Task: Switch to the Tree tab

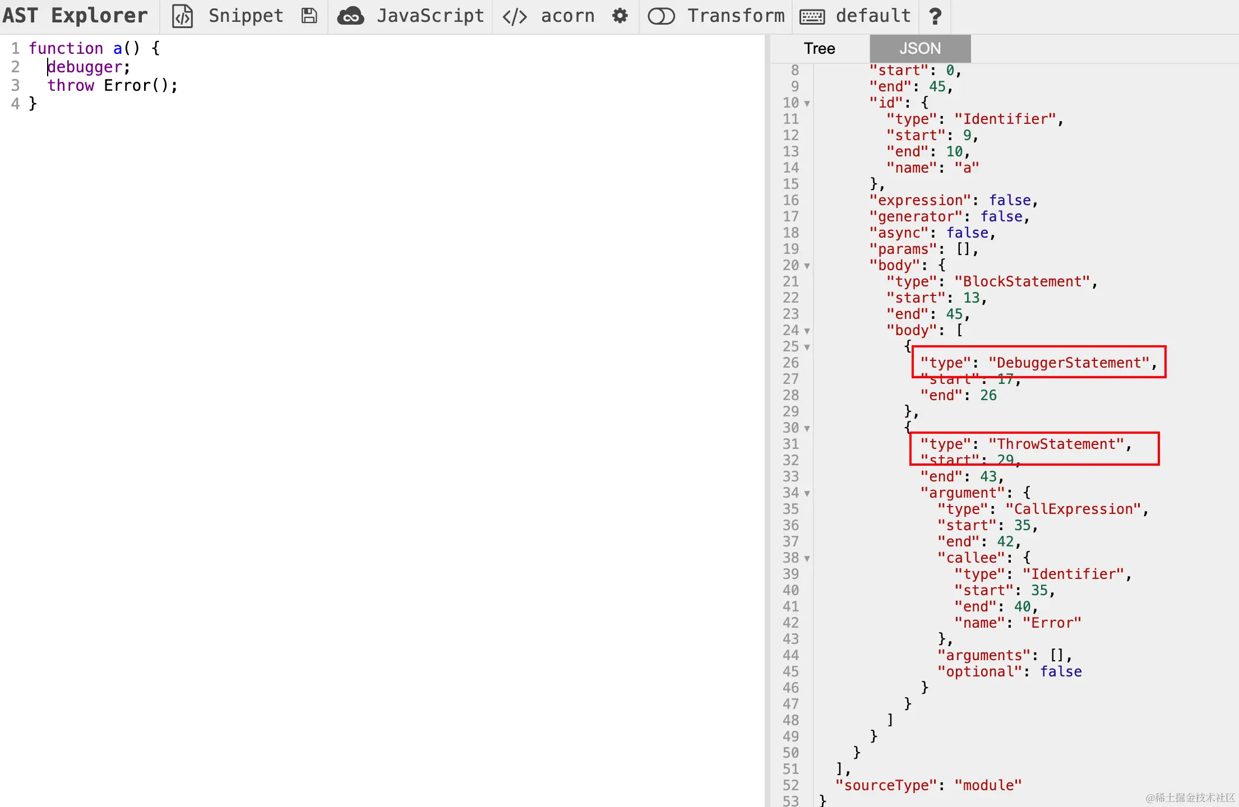Action: (819, 49)
